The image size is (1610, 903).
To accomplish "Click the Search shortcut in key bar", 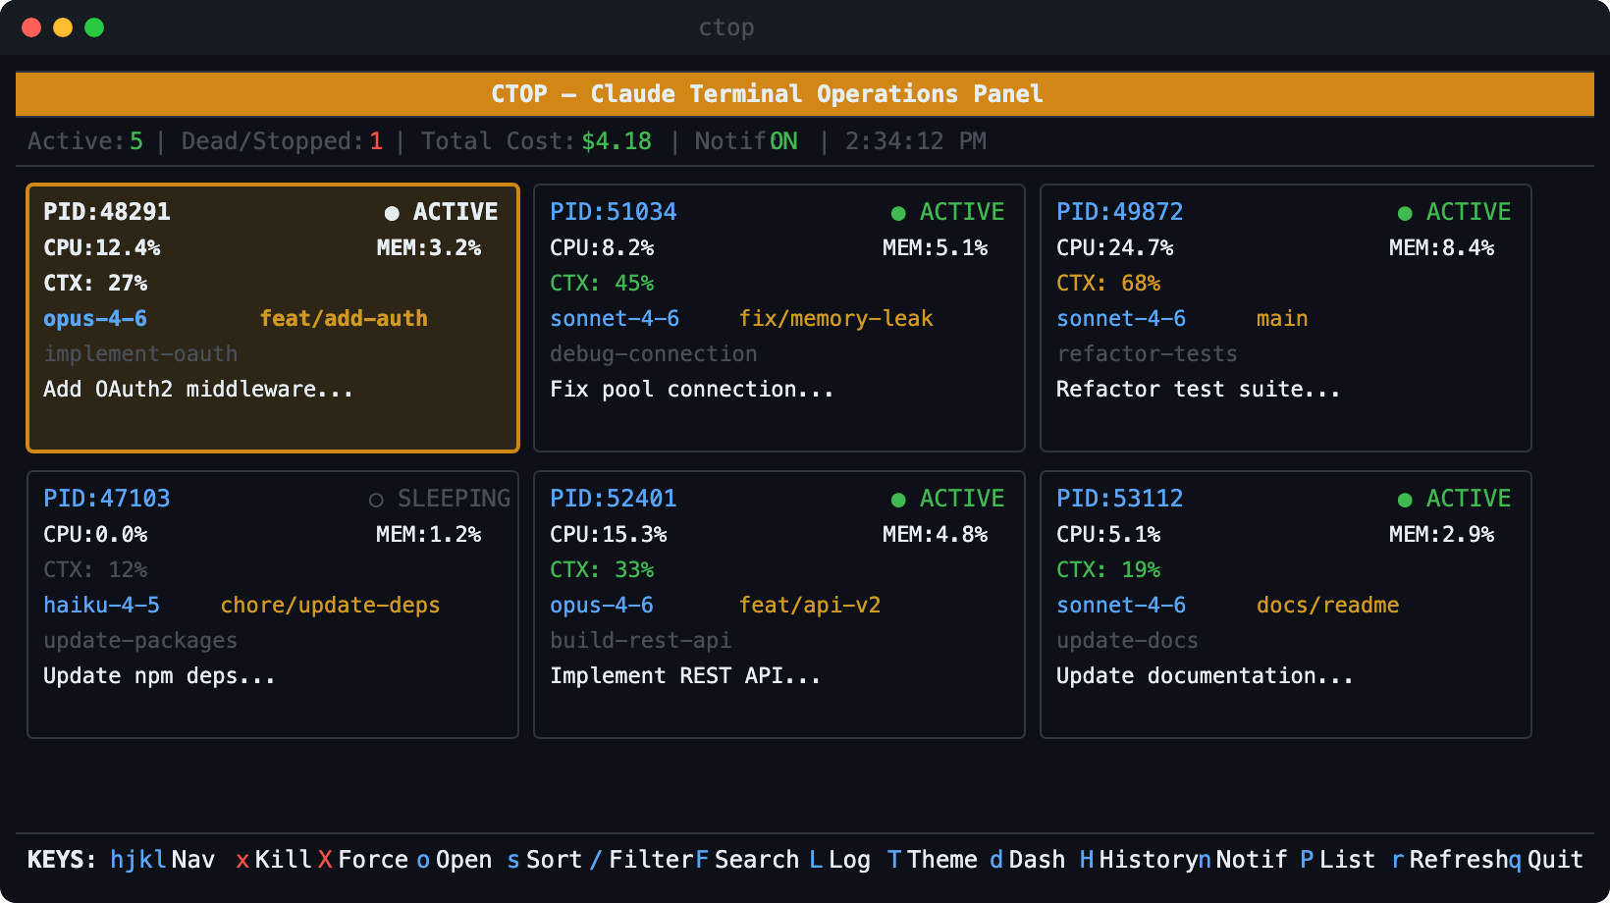I will [748, 860].
